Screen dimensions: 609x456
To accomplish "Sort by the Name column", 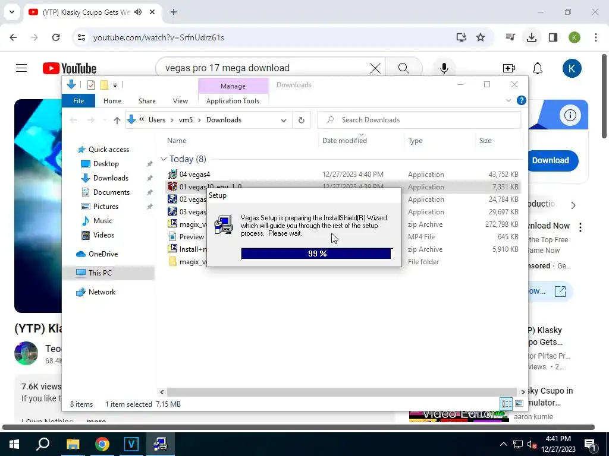I will click(177, 140).
